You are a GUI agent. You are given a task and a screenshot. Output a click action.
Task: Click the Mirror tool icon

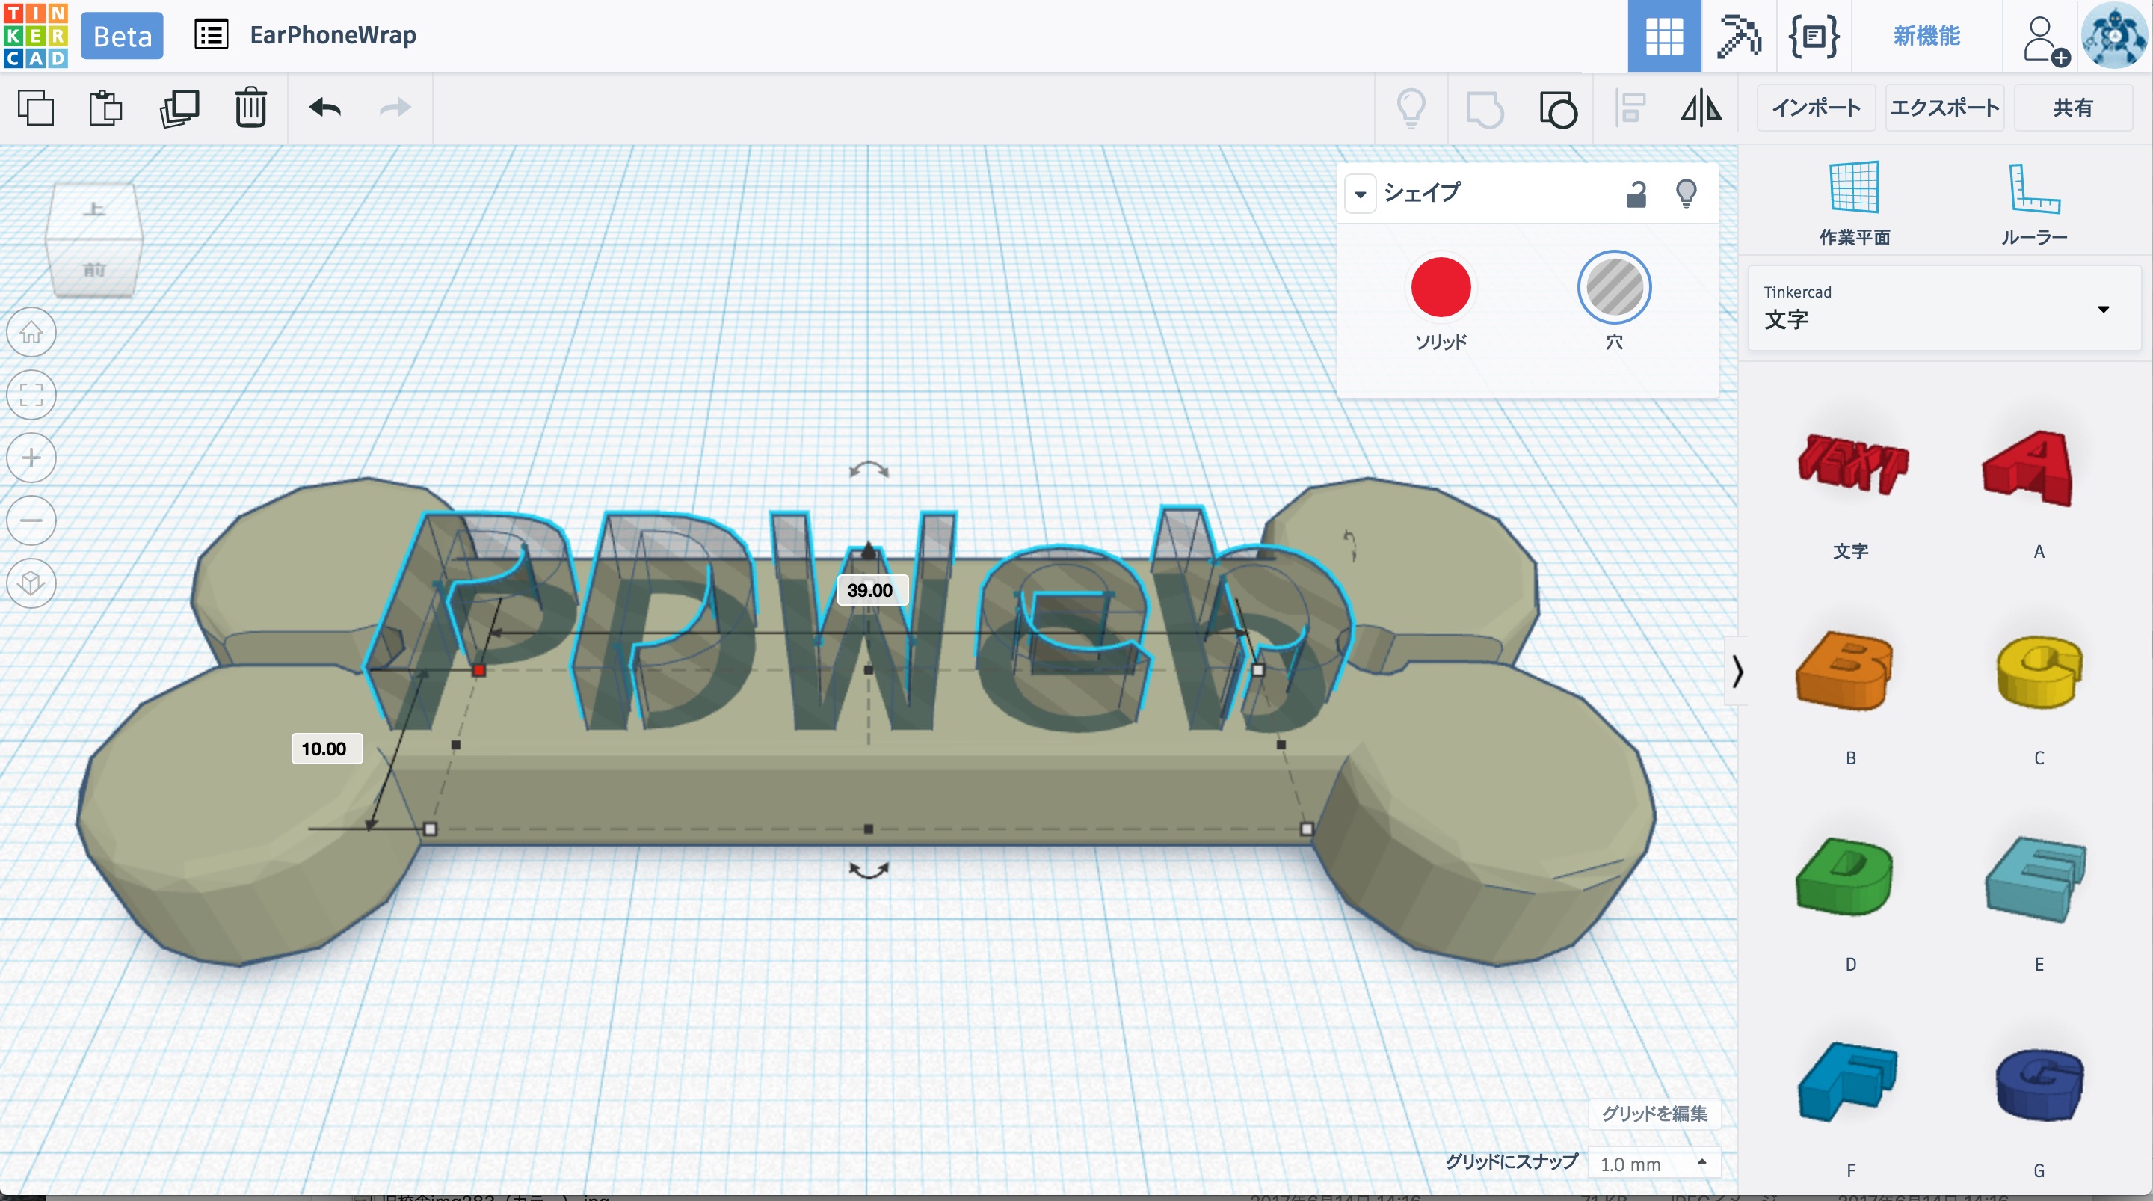click(x=1701, y=108)
